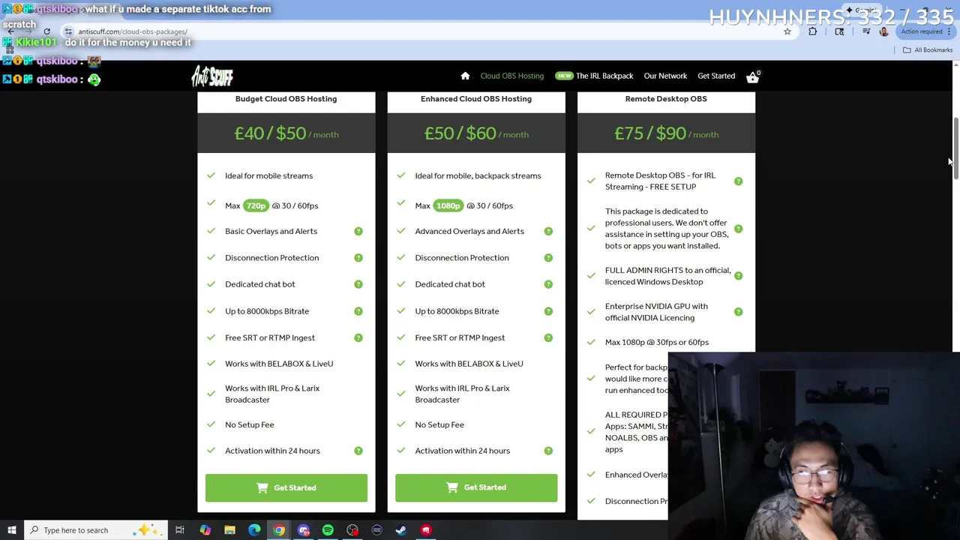The image size is (960, 540).
Task: View site information icon in address bar
Action: point(68,31)
